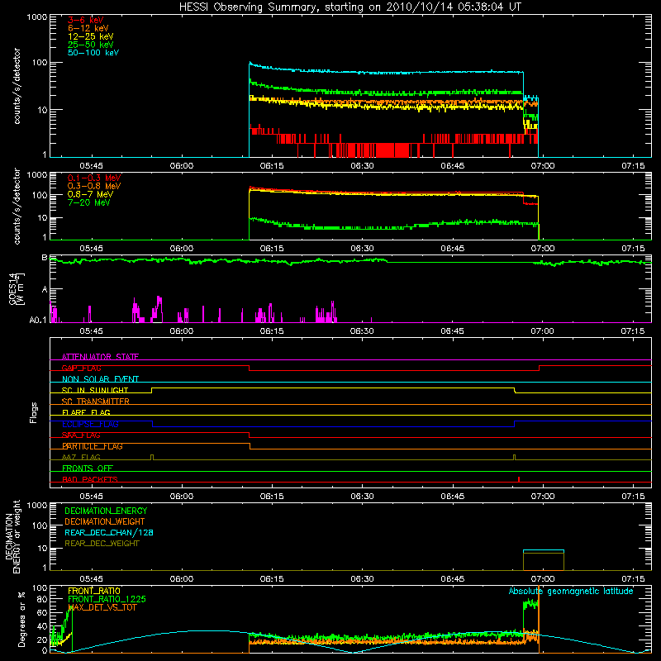Click the SAA_FLAG label
Viewport: 661px width, 661px height.
click(81, 435)
